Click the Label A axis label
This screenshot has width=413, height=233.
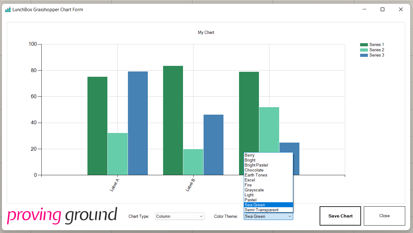[x=114, y=185]
